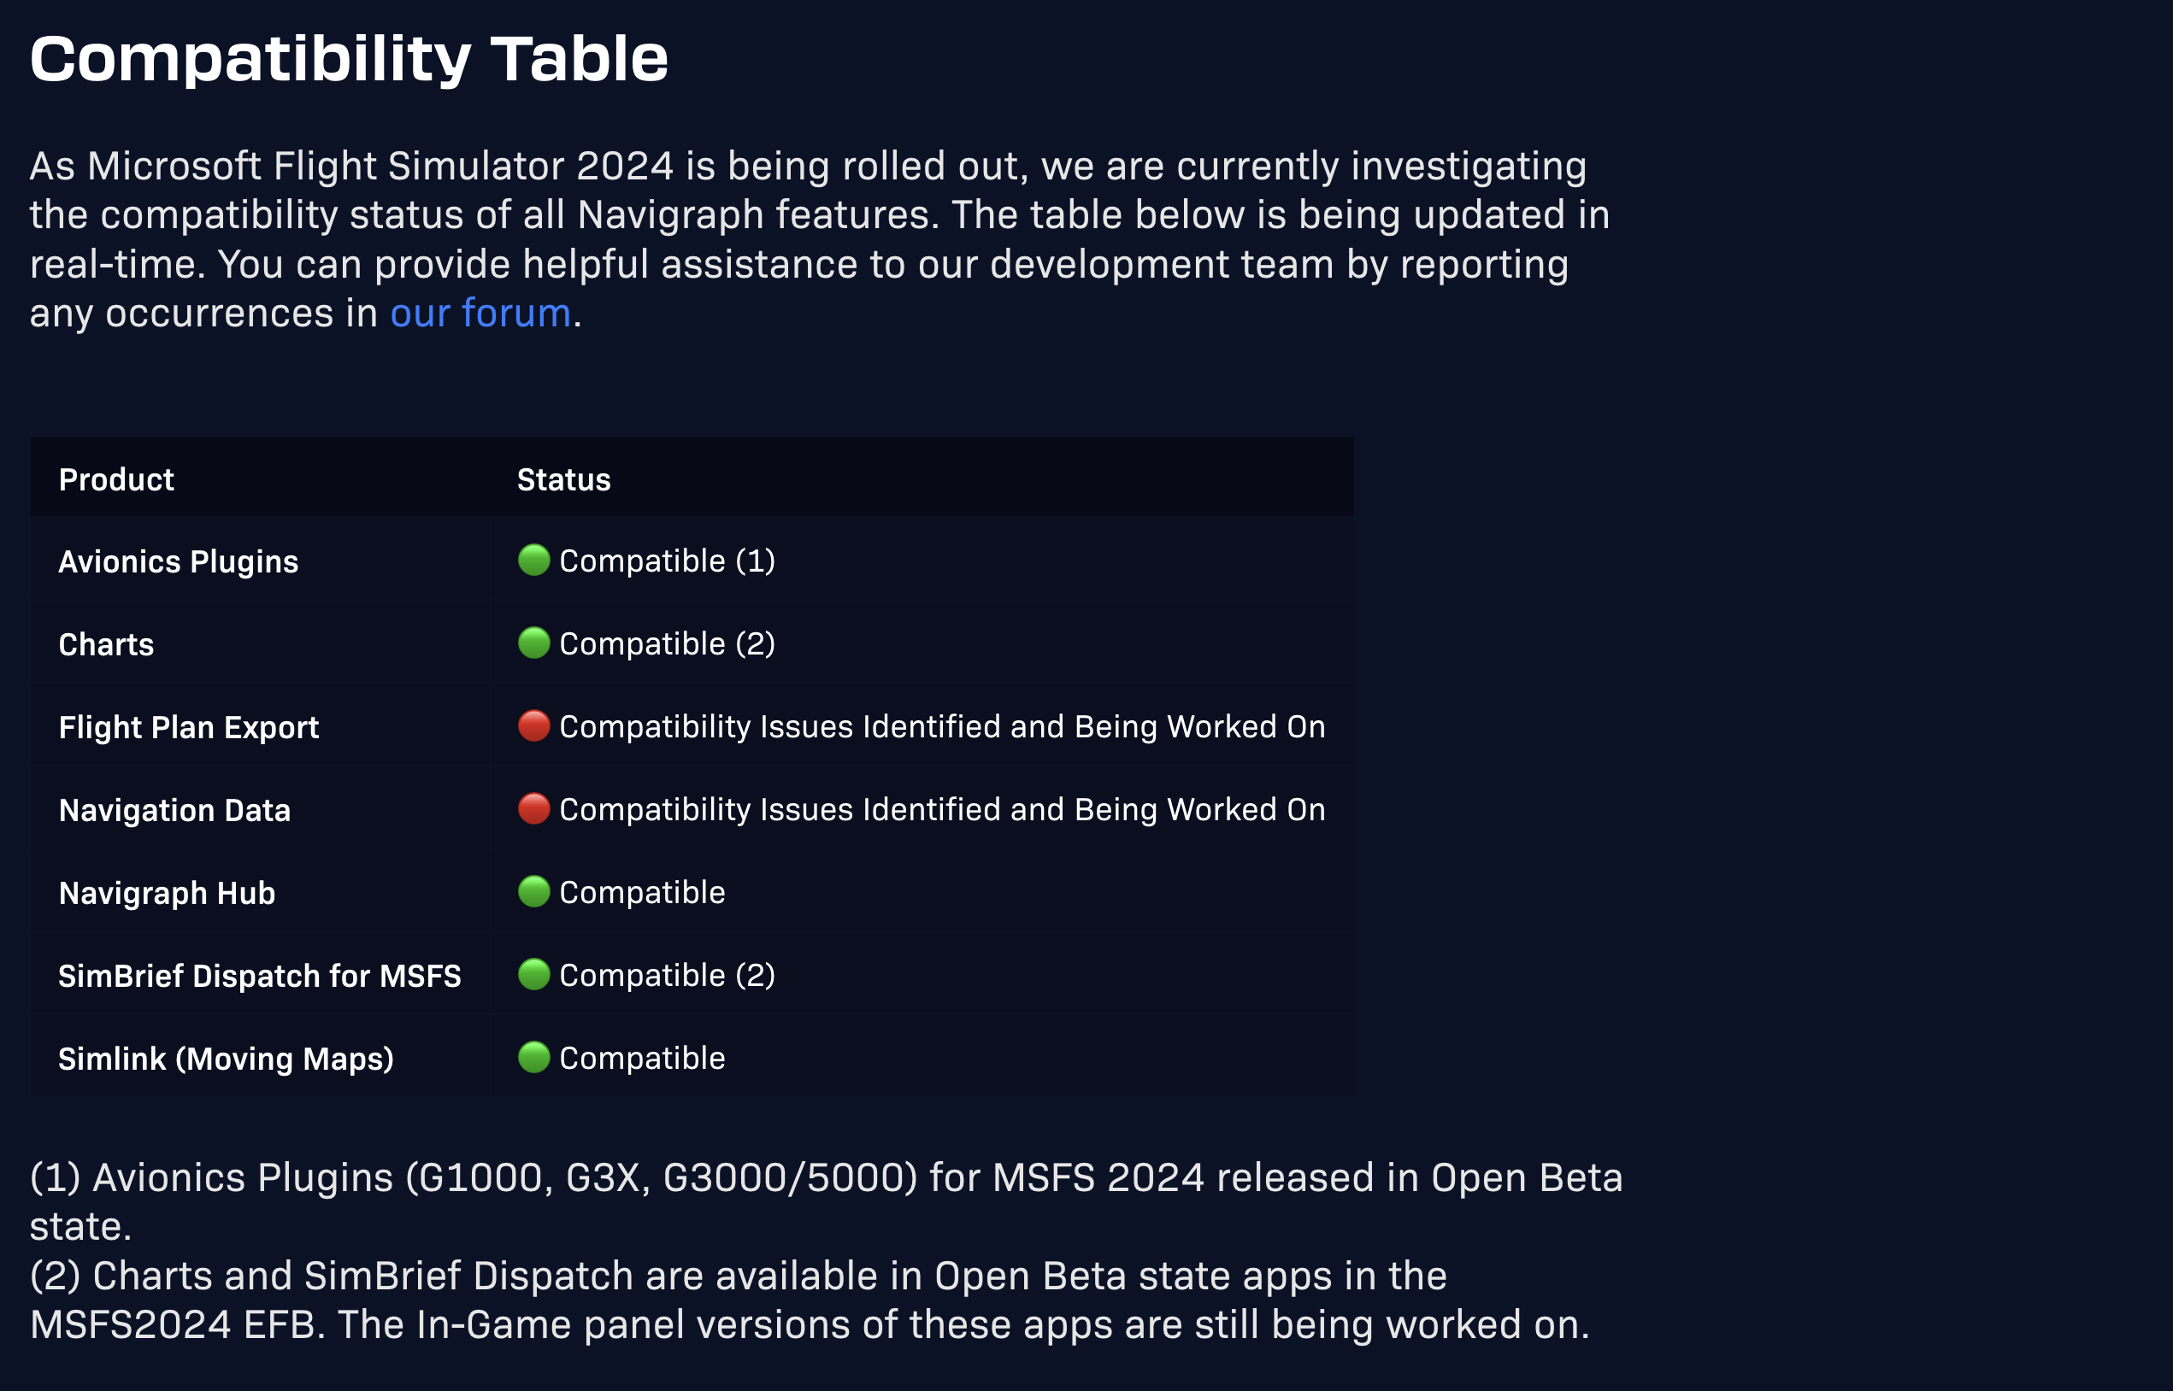Click red status dot for Navigation Data
Screen dimensions: 2173x1391
(x=534, y=809)
